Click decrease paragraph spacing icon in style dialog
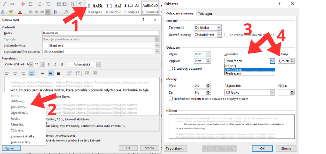Image resolution: width=326 pixels, height=154 pixels. pos(78,73)
